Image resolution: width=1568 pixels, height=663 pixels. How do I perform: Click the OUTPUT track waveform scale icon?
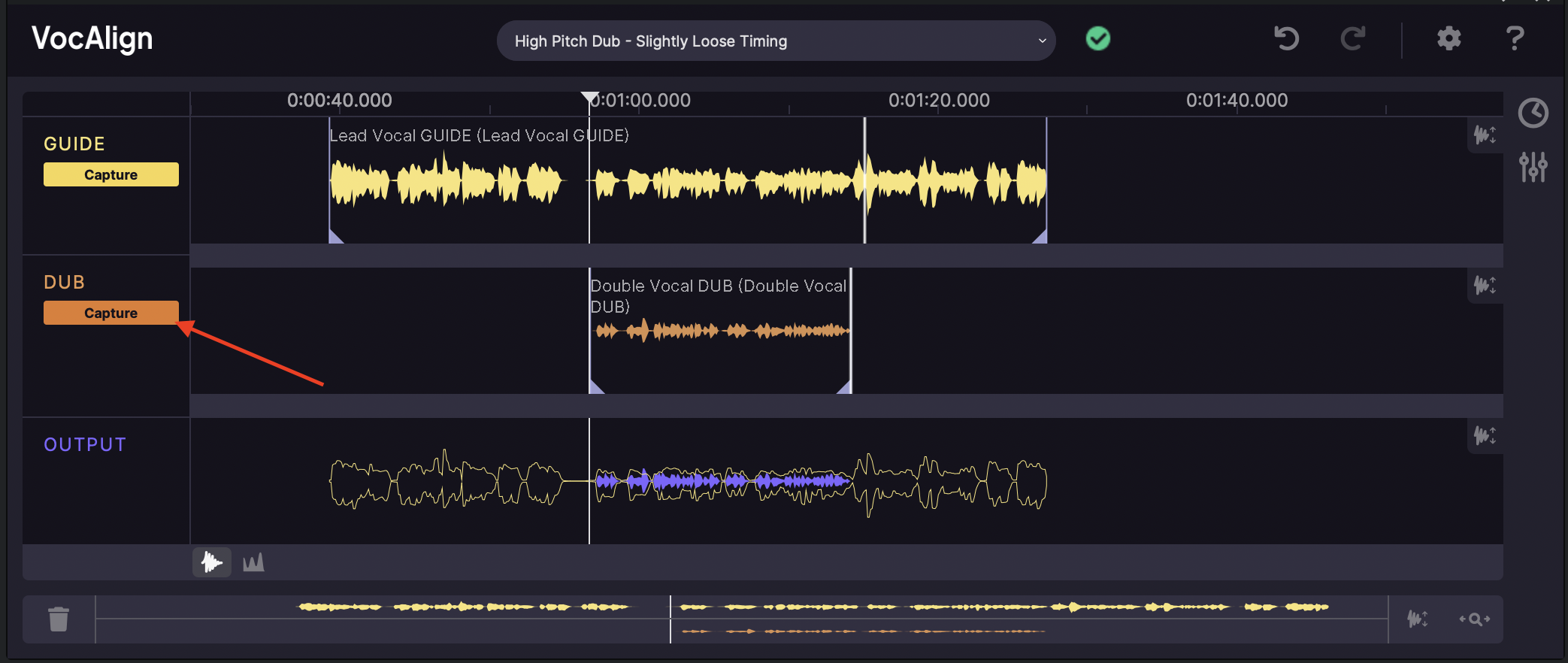(x=1485, y=436)
